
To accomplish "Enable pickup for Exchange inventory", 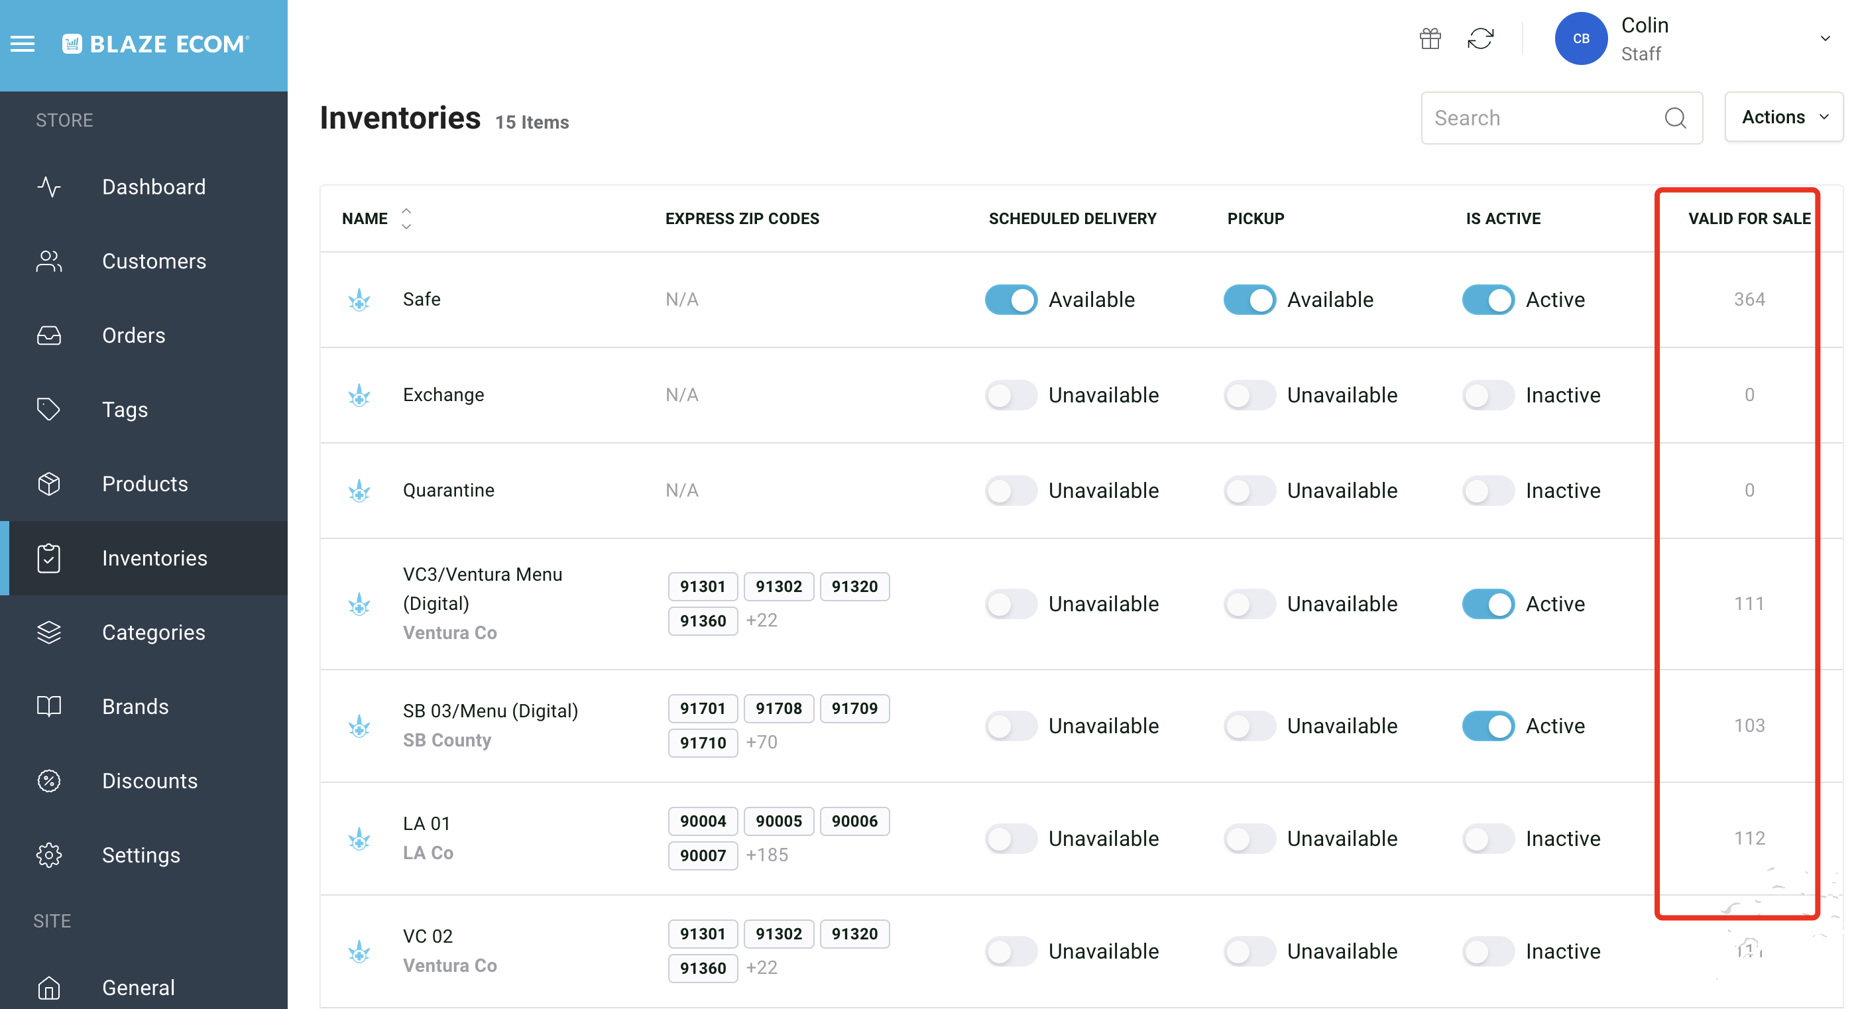I will pyautogui.click(x=1249, y=394).
